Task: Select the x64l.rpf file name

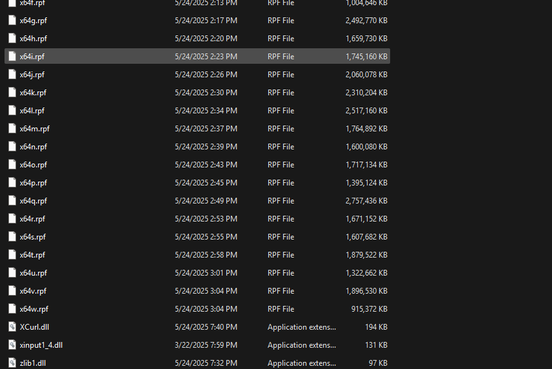Action: pos(32,111)
